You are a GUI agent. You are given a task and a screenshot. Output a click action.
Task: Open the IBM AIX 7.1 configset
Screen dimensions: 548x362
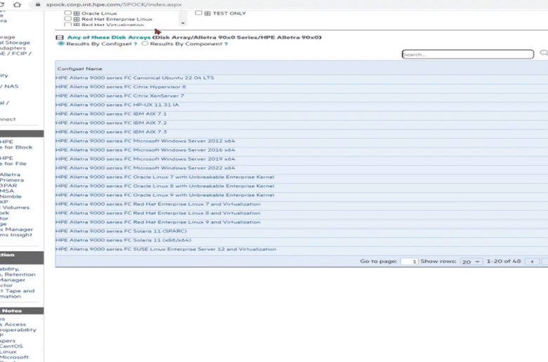(x=111, y=114)
